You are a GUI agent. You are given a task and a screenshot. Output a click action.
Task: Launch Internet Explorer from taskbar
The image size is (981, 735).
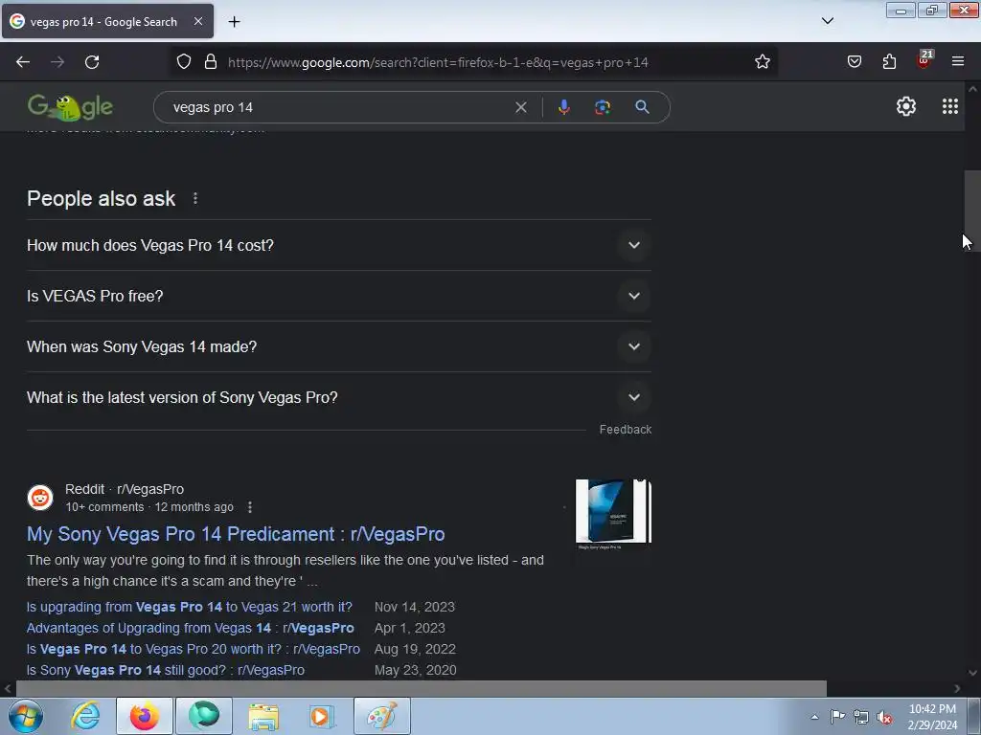[85, 716]
